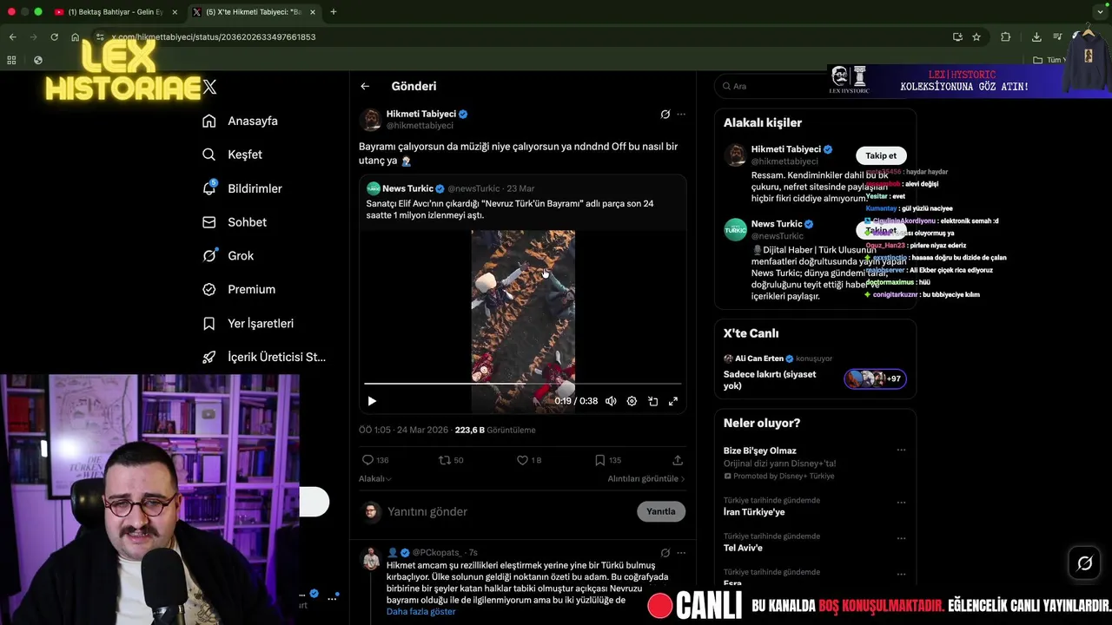Image resolution: width=1112 pixels, height=625 pixels.
Task: Open Alıntıları görüntüle link
Action: (645, 478)
